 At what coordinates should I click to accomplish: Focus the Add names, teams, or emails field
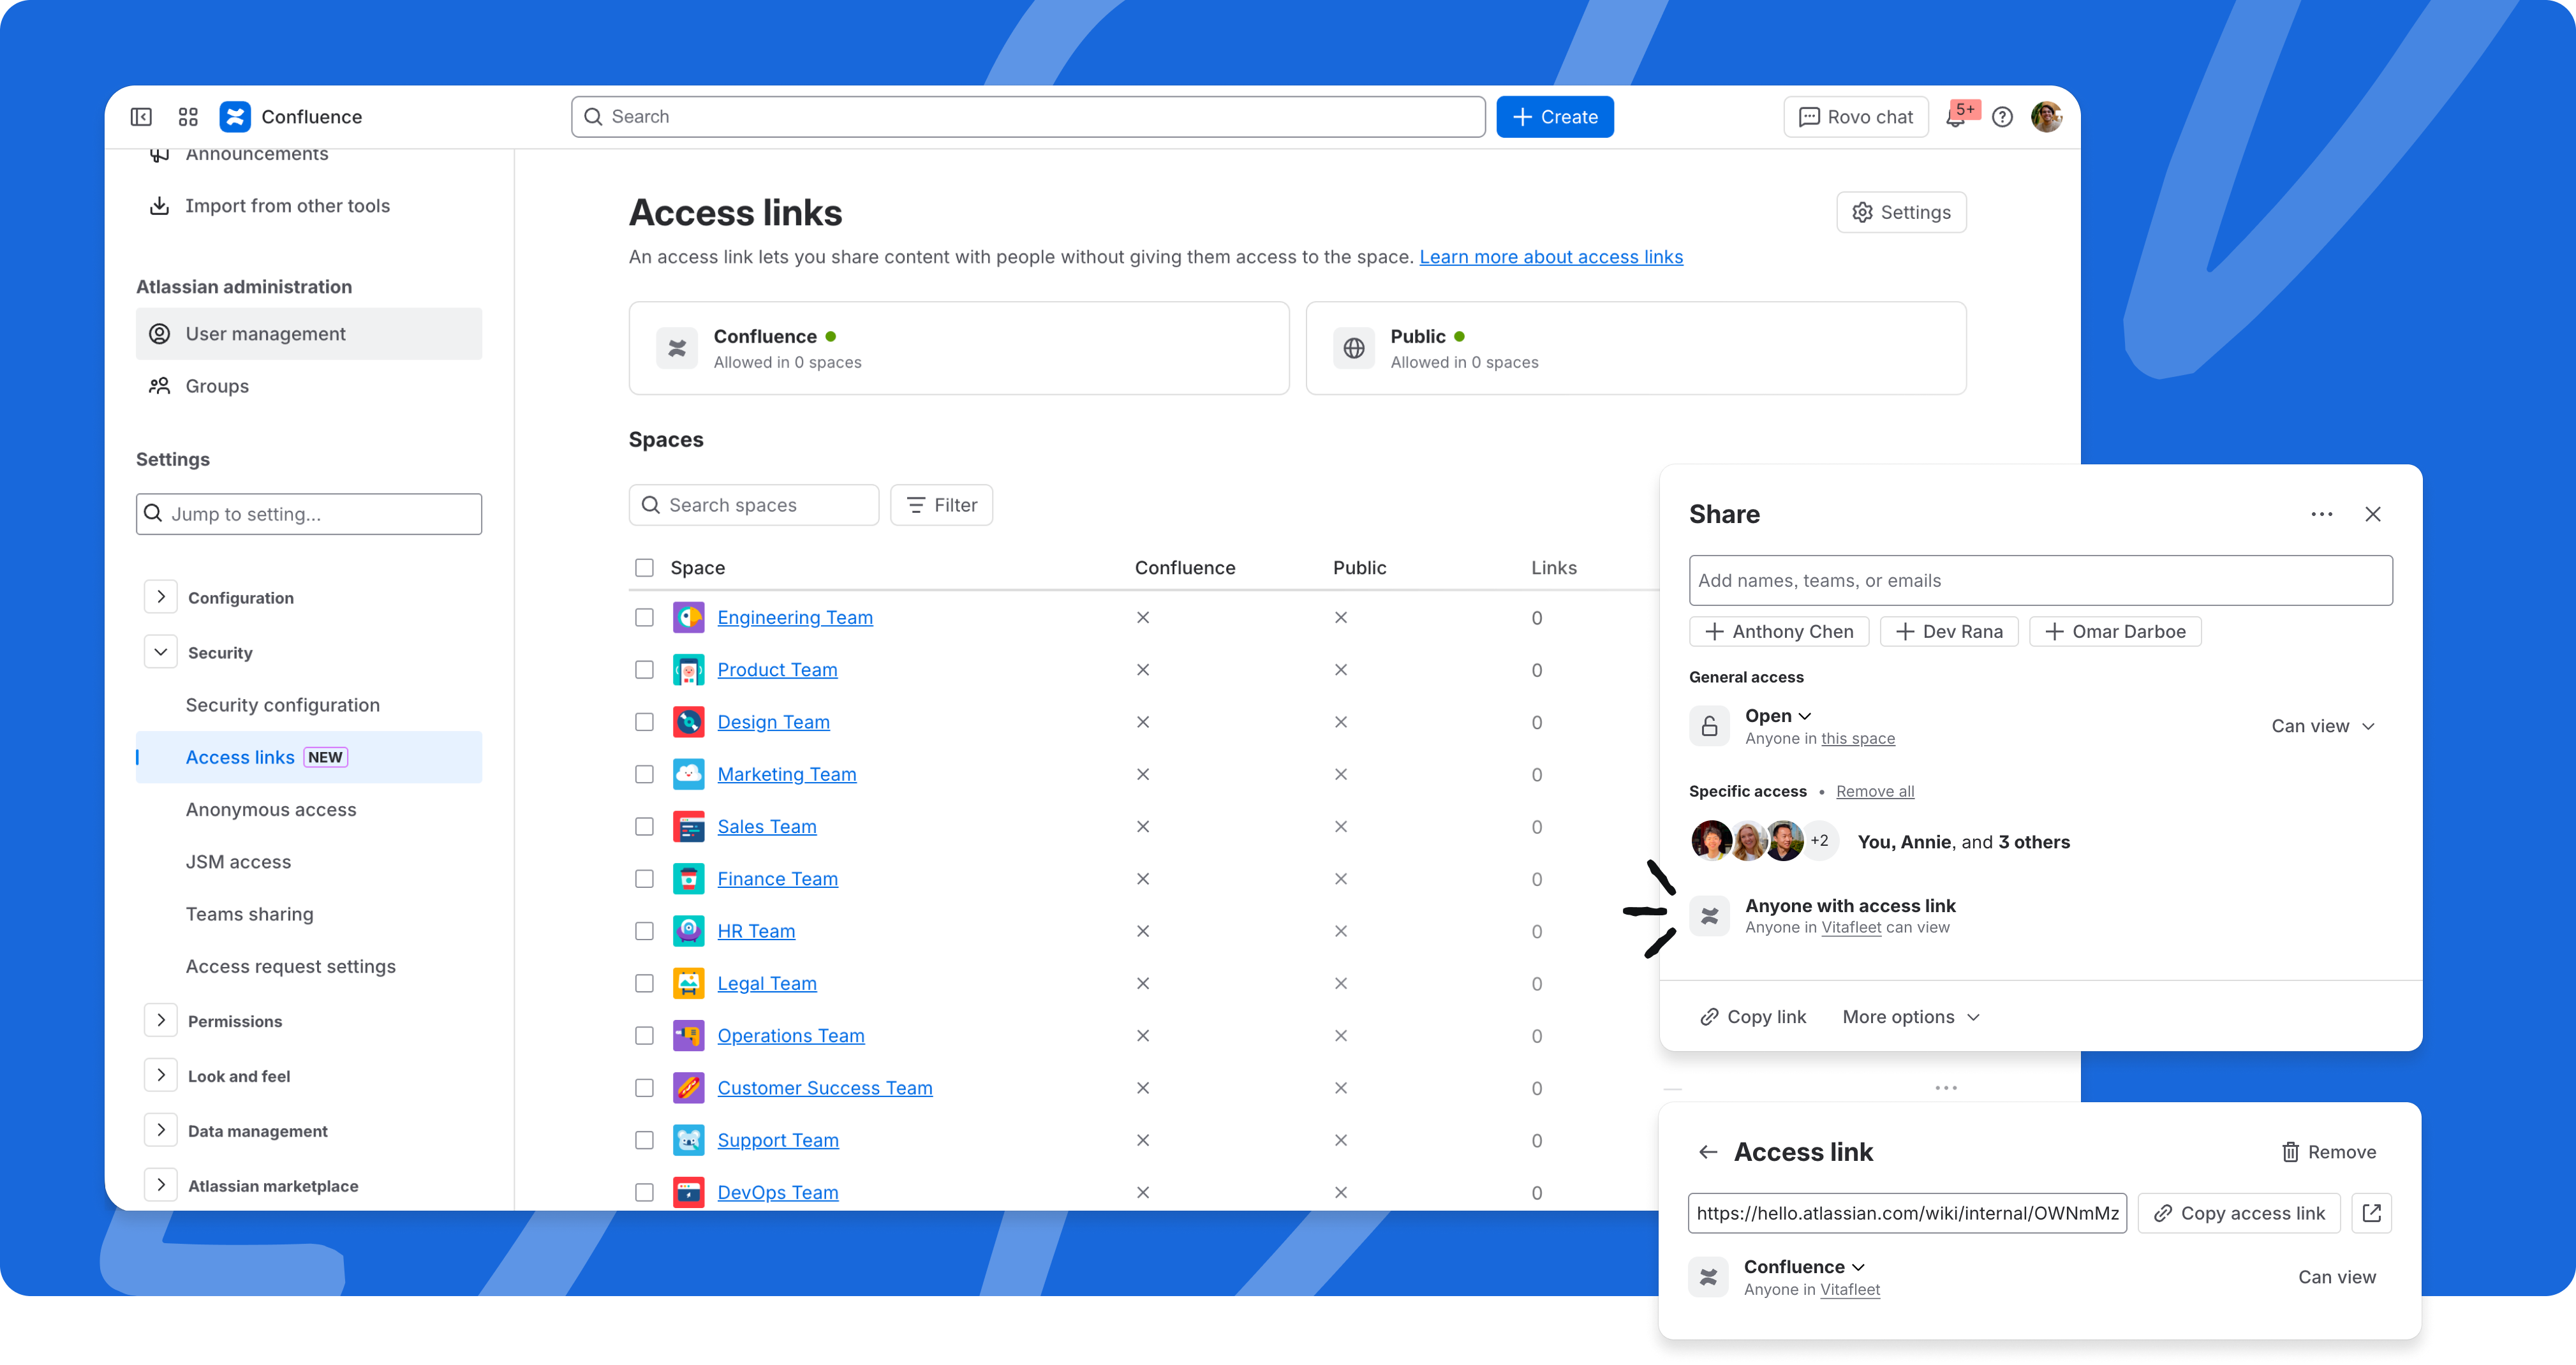(2040, 581)
